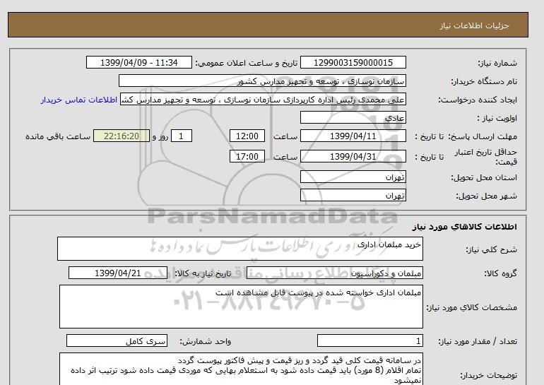Click the need number field 1299003159000015
544x385 pixels.
tap(353, 62)
